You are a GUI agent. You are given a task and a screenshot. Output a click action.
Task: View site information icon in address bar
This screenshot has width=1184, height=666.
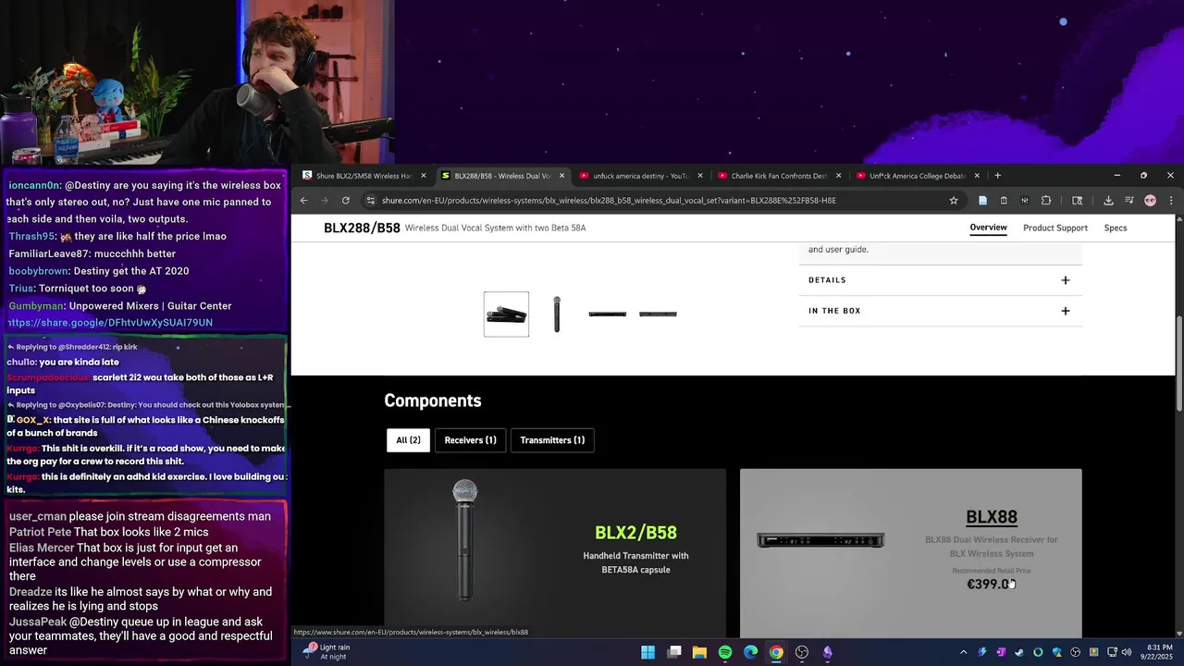[370, 200]
